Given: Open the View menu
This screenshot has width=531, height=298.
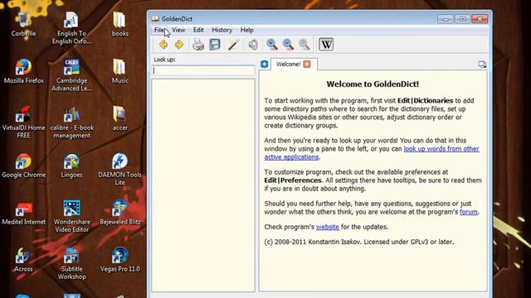Looking at the screenshot, I should (178, 30).
